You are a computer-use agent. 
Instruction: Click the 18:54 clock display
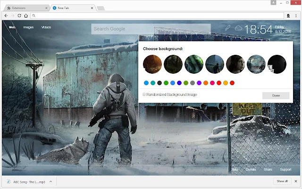coord(258,29)
